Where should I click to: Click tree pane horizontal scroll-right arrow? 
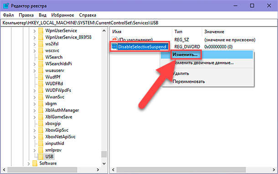[x=98, y=170]
